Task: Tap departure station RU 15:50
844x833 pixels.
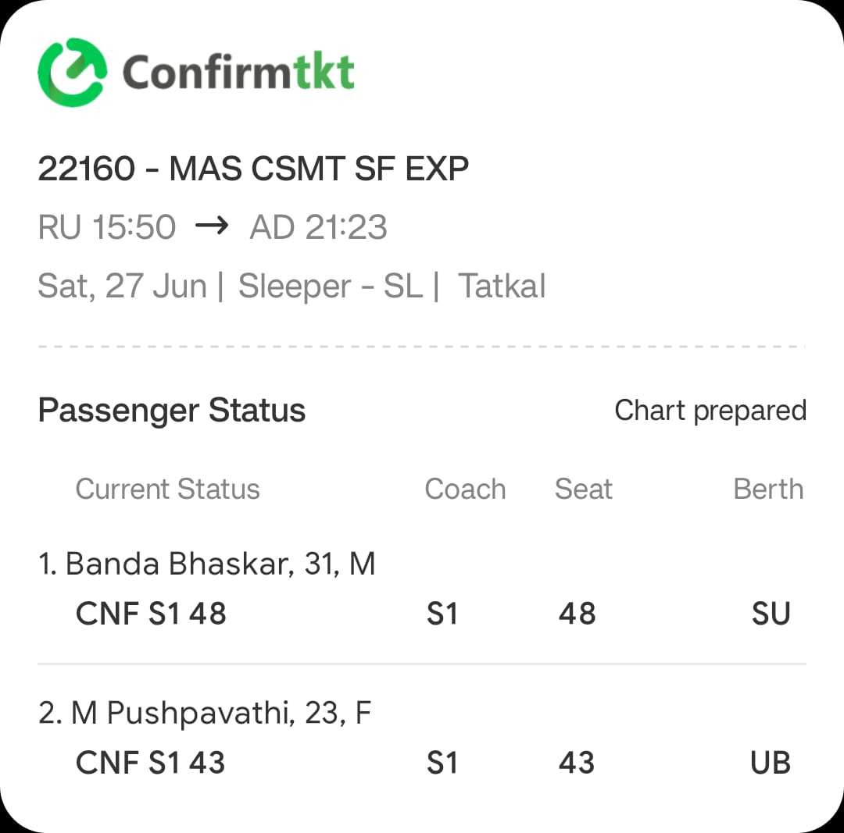Action: [x=106, y=226]
